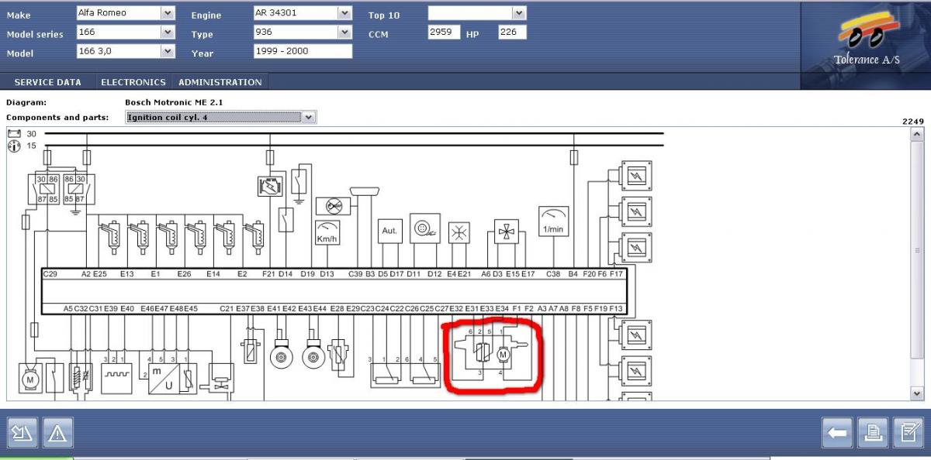The image size is (931, 460).
Task: Click the battery icon beside line 30
Action: [13, 134]
